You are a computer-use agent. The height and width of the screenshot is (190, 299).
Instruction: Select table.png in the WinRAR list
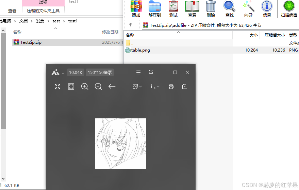tap(211, 50)
